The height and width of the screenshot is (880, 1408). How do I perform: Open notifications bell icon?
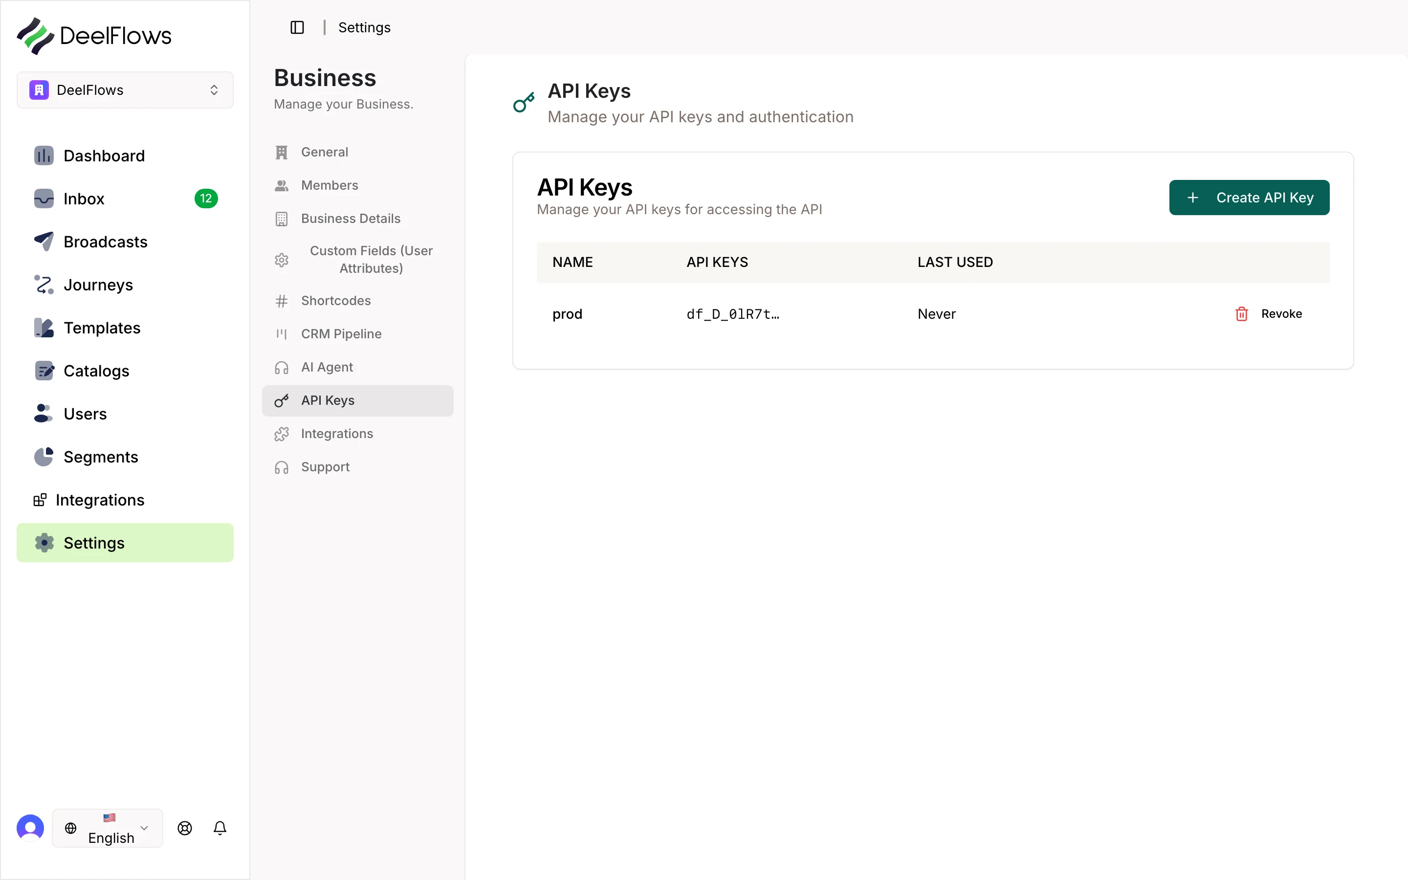point(220,828)
